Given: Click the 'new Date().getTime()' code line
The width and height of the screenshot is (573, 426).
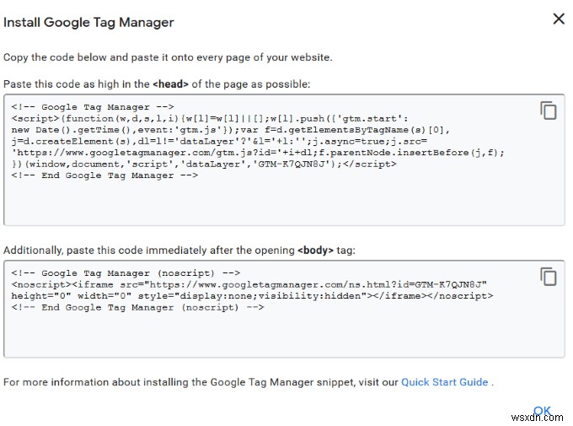Looking at the screenshot, I should point(230,130).
